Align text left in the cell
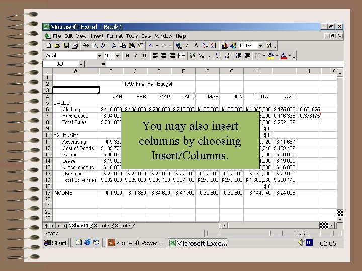The height and width of the screenshot is (271, 362). pos(155,56)
